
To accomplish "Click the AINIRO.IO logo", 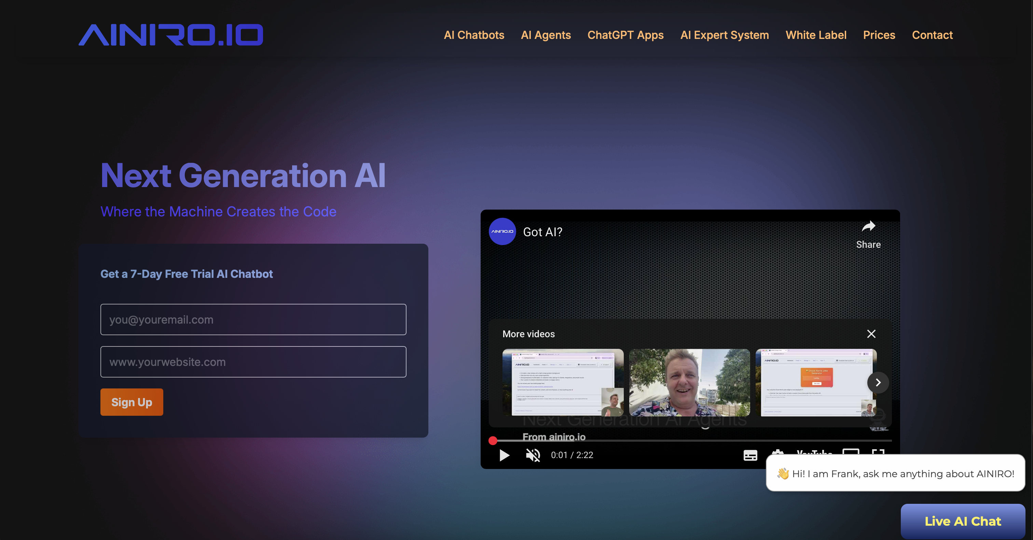I will [x=171, y=34].
